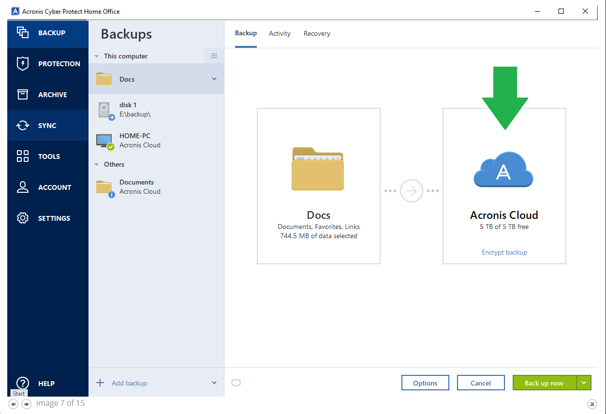This screenshot has width=606, height=414.
Task: Collapse the This computer section
Action: tap(97, 57)
